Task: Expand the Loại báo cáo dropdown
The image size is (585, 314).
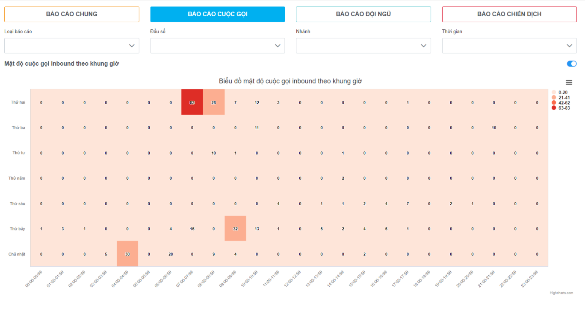Action: click(71, 46)
